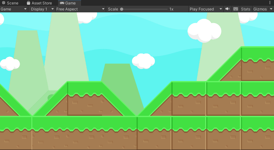The width and height of the screenshot is (274, 150).
Task: Toggle the Gizmos button
Action: coord(260,9)
